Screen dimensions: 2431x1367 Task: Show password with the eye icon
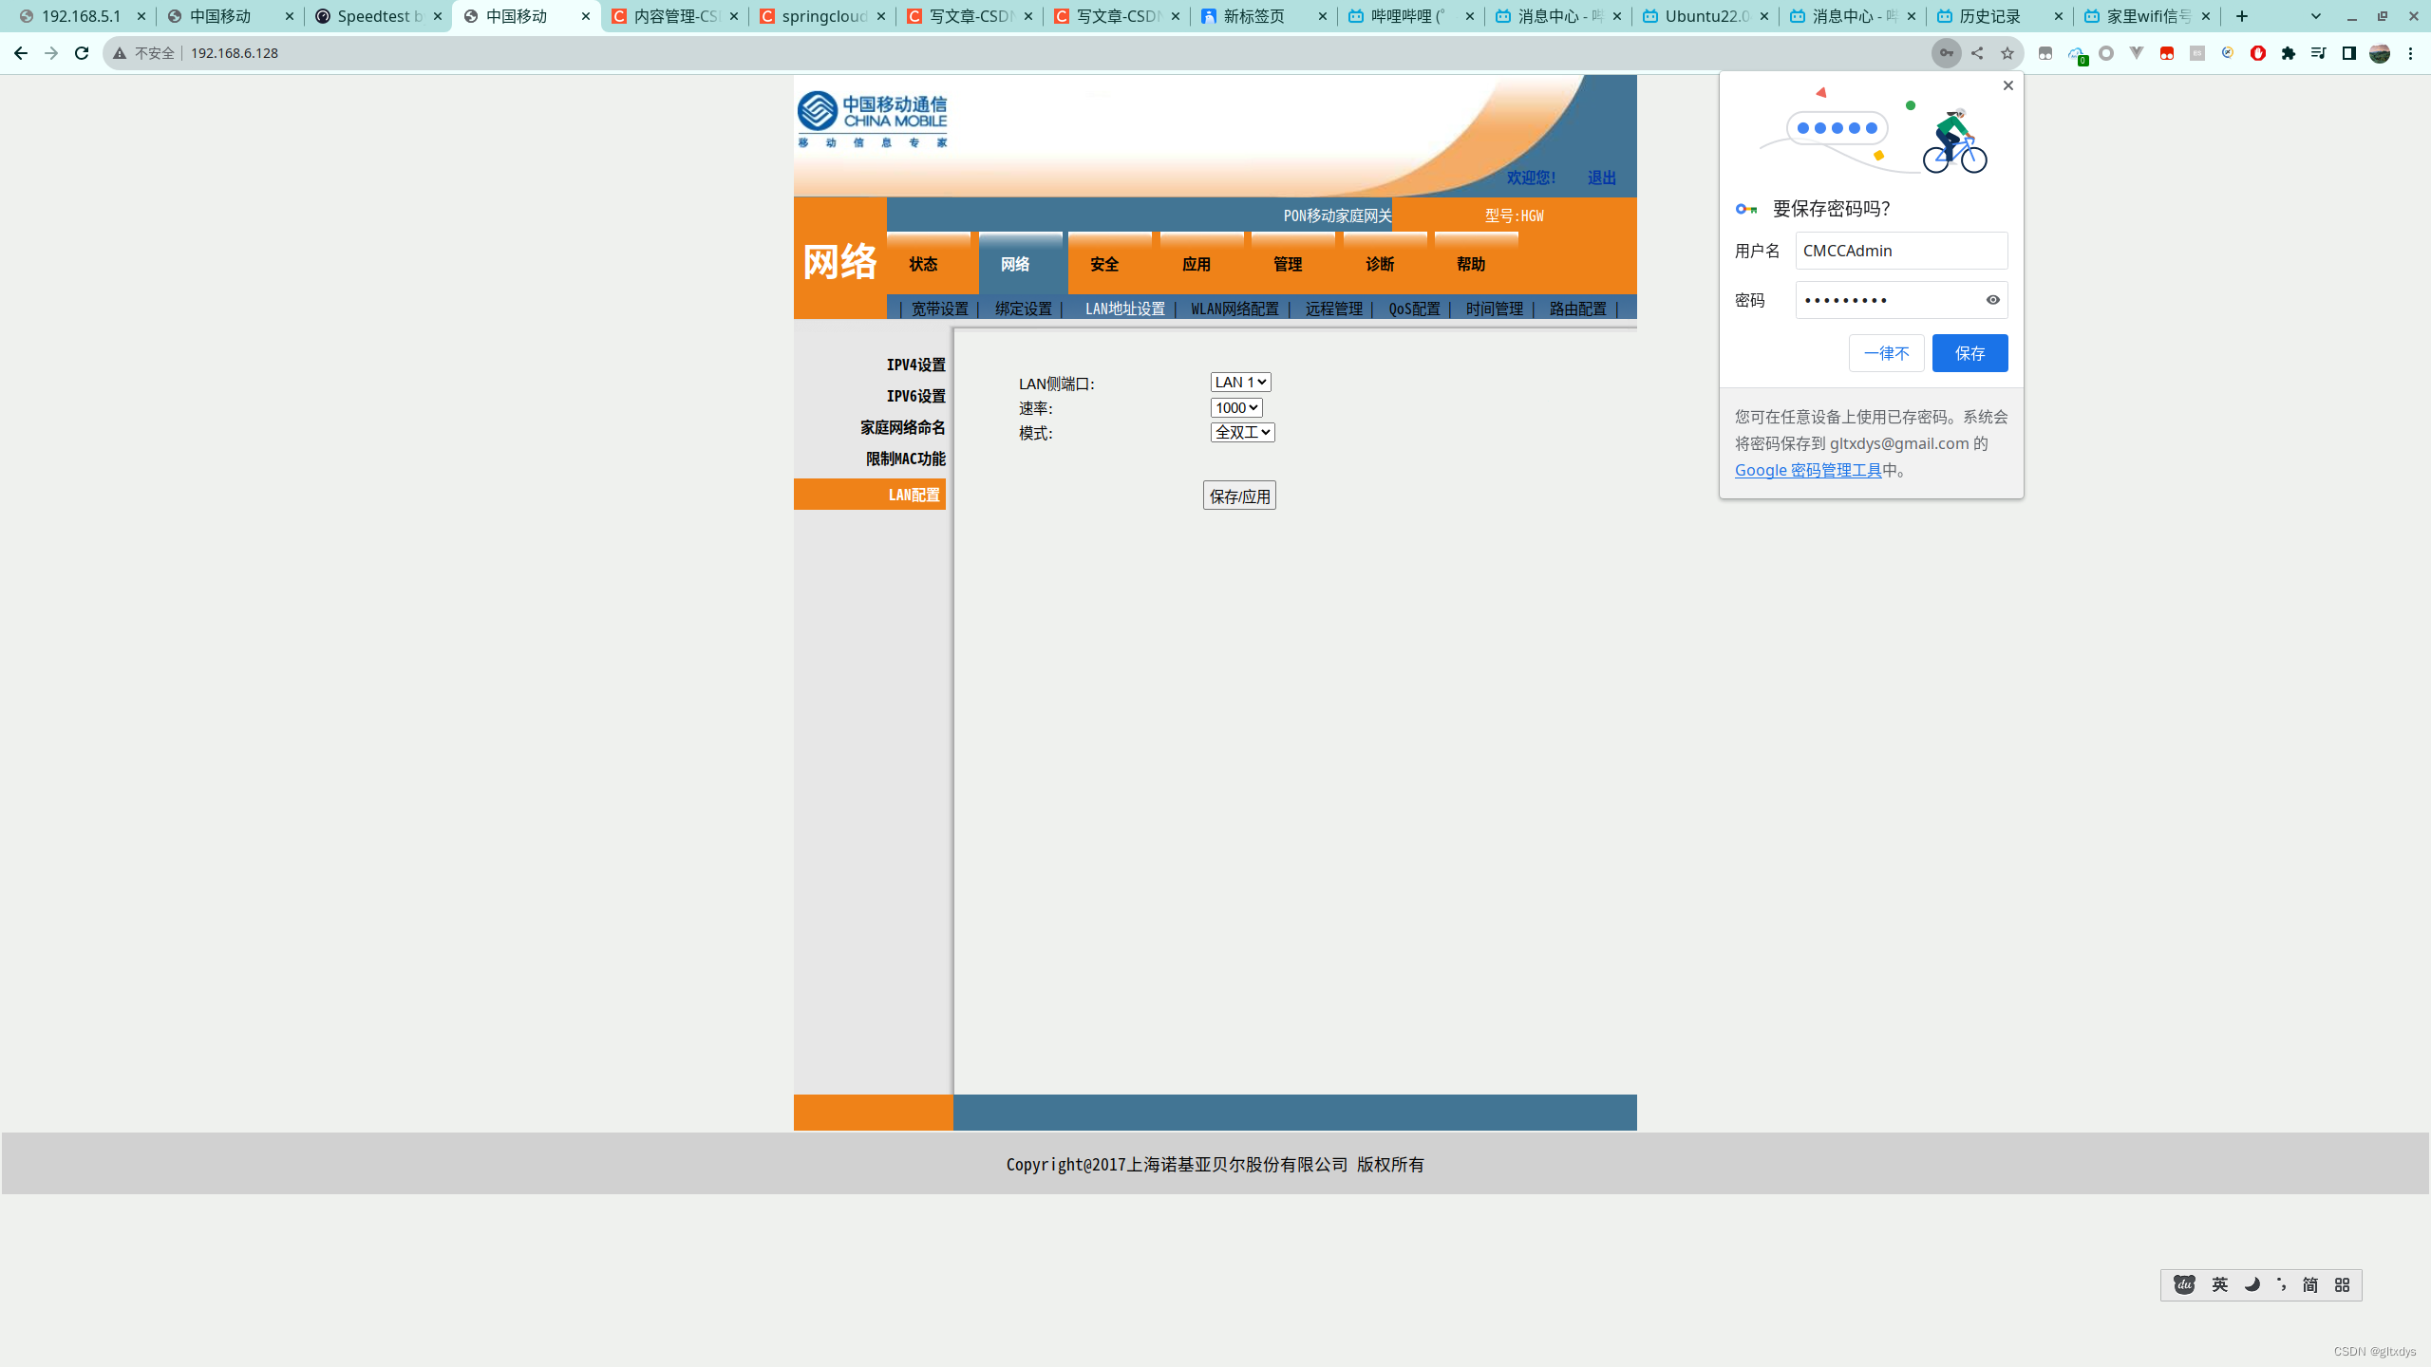point(1993,300)
